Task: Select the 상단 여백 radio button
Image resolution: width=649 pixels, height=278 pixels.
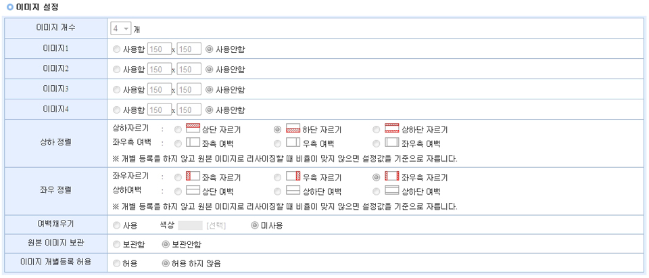Action: (178, 191)
